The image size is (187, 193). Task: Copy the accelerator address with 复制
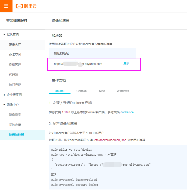(x=126, y=64)
